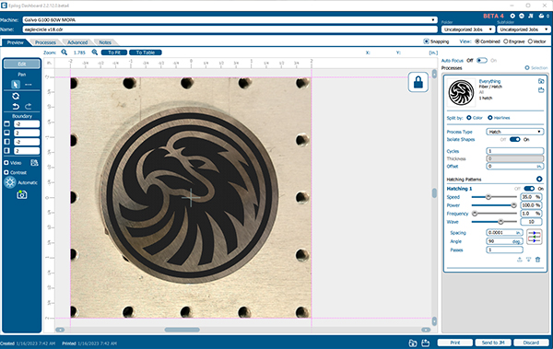Click the Frequency slider handle
This screenshot has width=553, height=349.
475,214
